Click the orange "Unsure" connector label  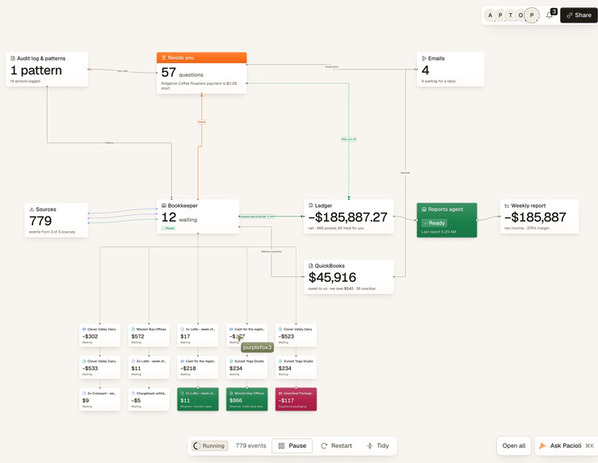[x=202, y=122]
